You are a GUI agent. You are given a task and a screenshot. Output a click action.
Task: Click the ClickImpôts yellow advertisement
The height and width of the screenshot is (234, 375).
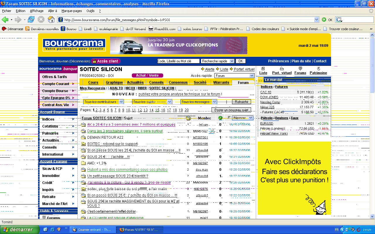[x=294, y=178]
